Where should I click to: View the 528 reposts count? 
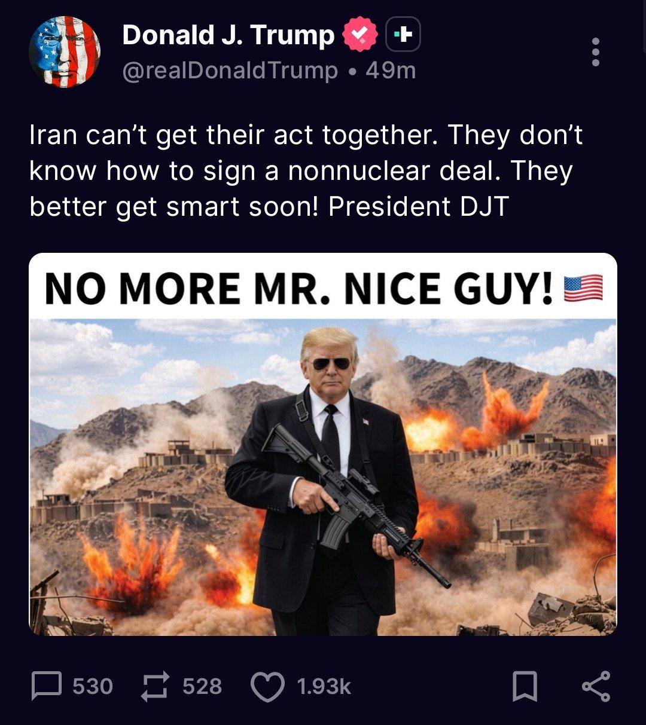pos(202,686)
